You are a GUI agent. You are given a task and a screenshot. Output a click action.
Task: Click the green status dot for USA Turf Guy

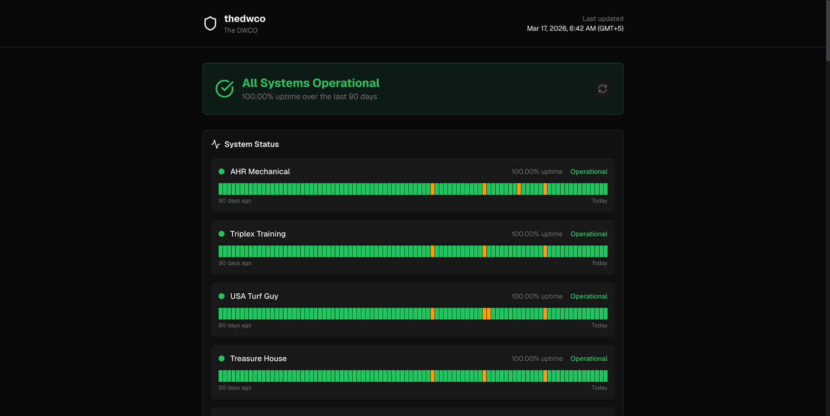point(221,296)
